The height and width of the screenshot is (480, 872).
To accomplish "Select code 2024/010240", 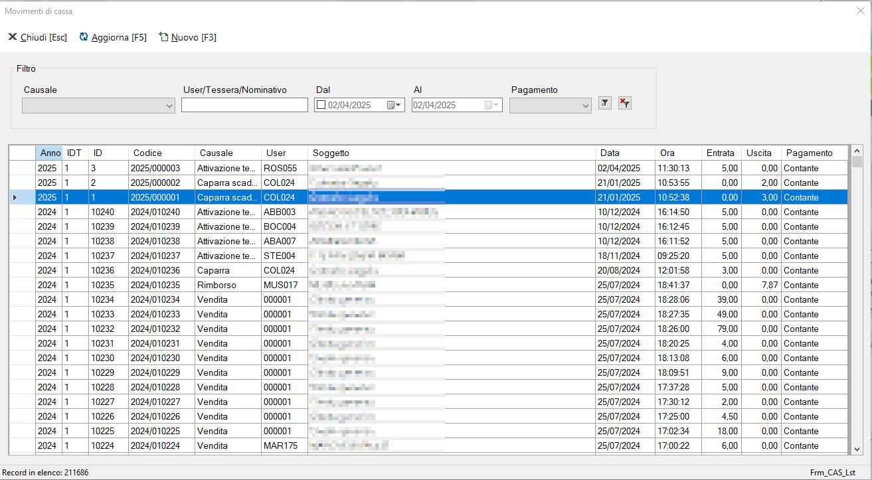I will click(x=161, y=212).
